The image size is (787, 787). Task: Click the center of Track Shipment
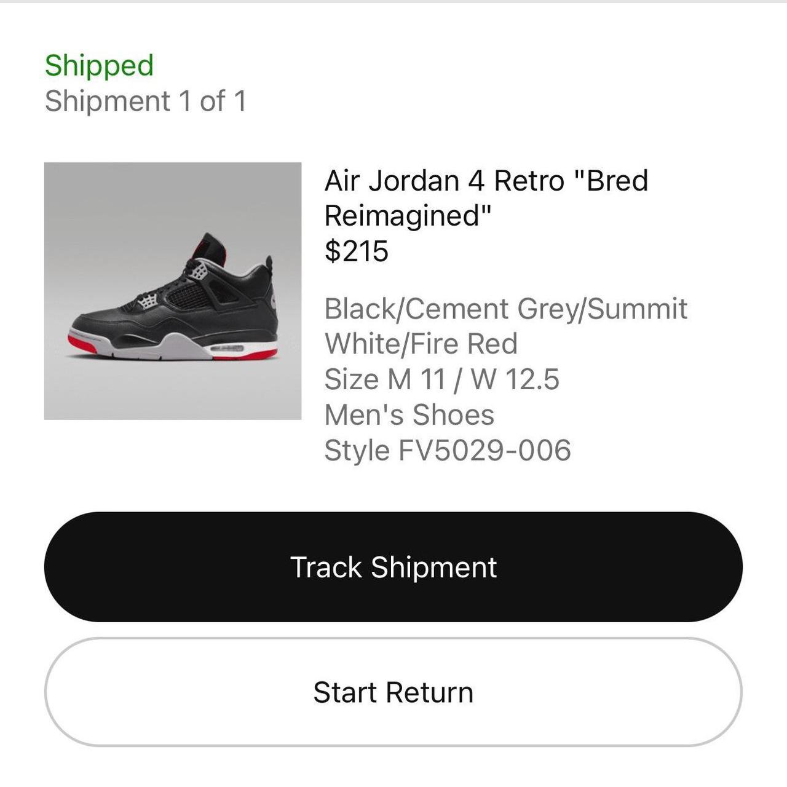(x=393, y=568)
